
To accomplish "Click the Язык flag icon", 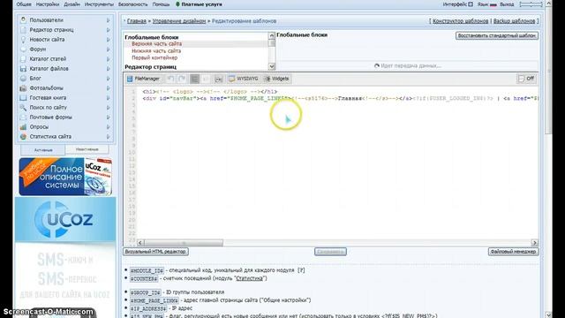I will point(493,4).
